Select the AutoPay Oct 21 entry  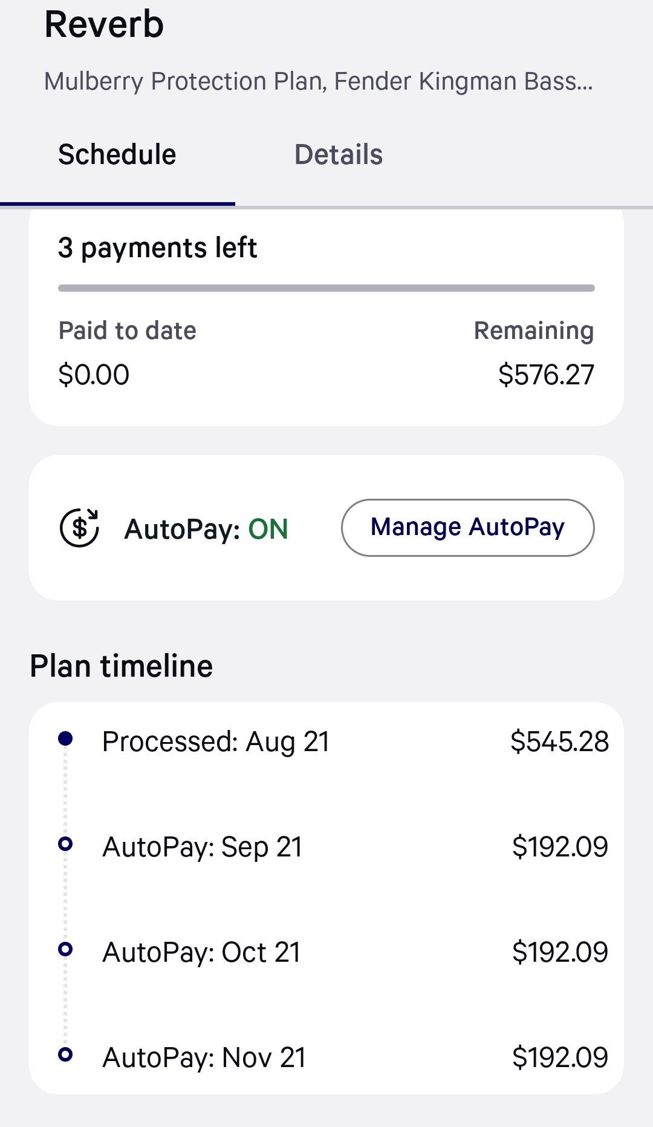pos(202,953)
